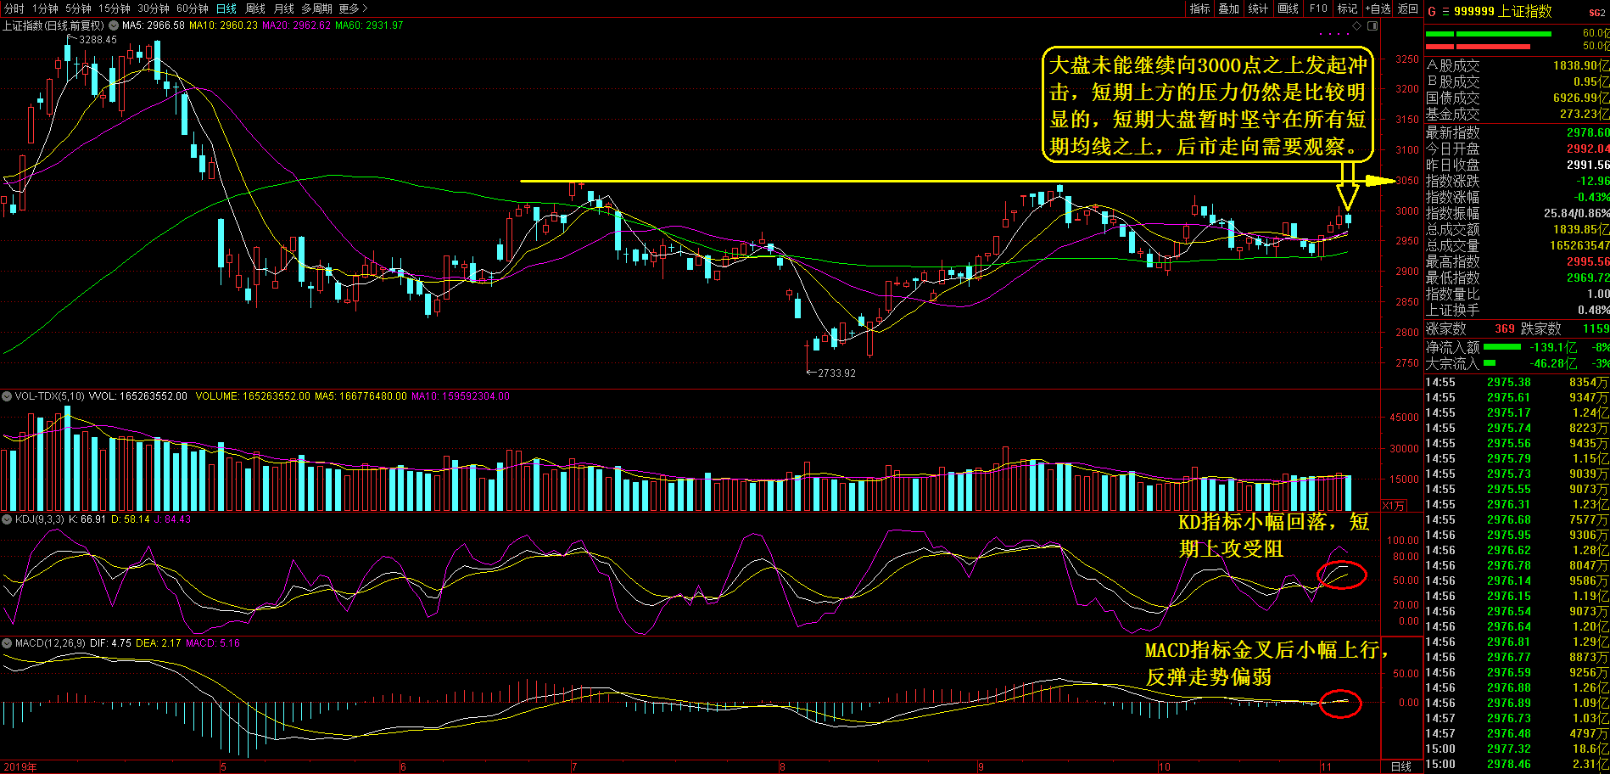Click the green list icon beside 999999
The width and height of the screenshot is (1610, 774).
coord(1445,12)
